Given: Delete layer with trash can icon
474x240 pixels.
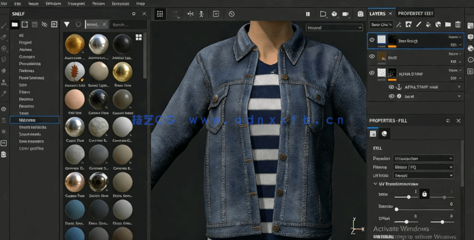Looking at the screenshot, I should [x=458, y=24].
